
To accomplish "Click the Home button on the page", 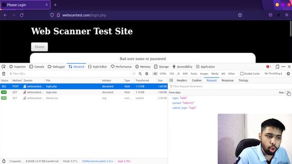I will coord(40,46).
